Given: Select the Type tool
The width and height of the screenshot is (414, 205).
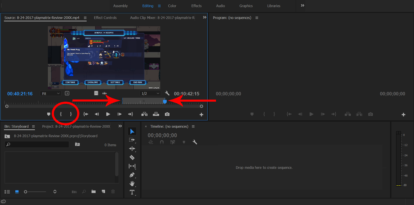Looking at the screenshot, I should (132, 192).
